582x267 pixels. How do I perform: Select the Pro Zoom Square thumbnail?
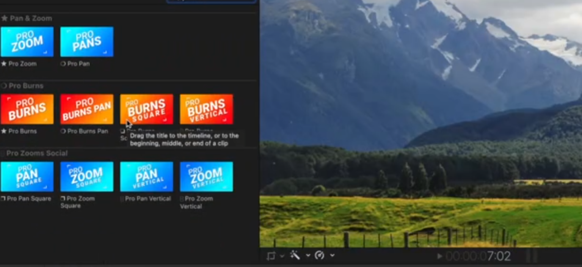[x=87, y=176]
